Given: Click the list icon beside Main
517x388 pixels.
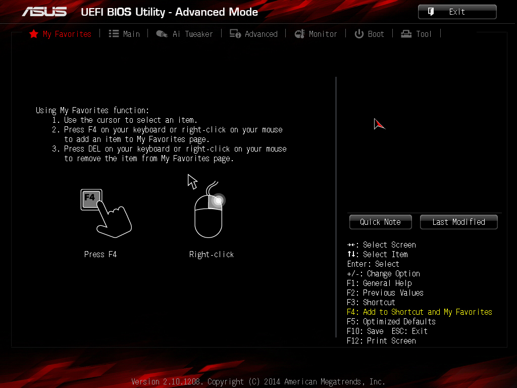Looking at the screenshot, I should (x=114, y=34).
